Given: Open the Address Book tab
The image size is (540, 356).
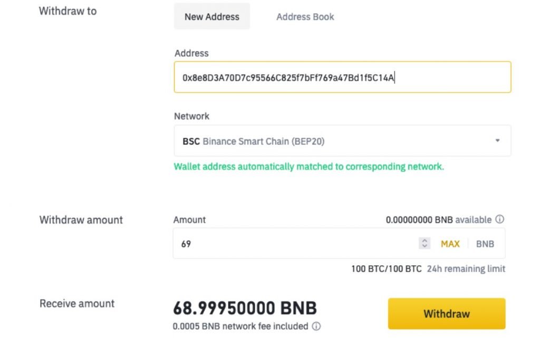Looking at the screenshot, I should click(305, 16).
